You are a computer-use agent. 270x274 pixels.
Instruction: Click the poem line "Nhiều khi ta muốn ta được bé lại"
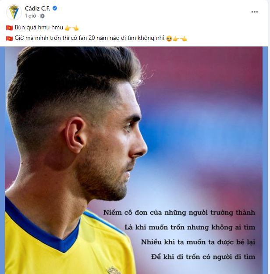pos(198,242)
